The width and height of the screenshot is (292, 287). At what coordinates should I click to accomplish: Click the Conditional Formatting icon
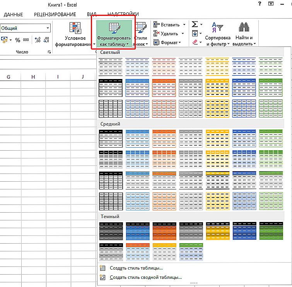click(x=75, y=28)
